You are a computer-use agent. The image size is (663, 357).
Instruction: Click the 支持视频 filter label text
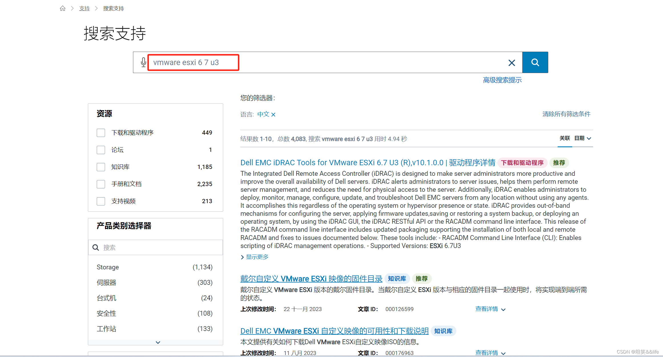(x=123, y=201)
